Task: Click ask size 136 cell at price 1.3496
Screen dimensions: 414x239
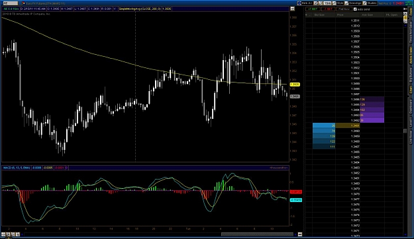Action: click(x=372, y=99)
